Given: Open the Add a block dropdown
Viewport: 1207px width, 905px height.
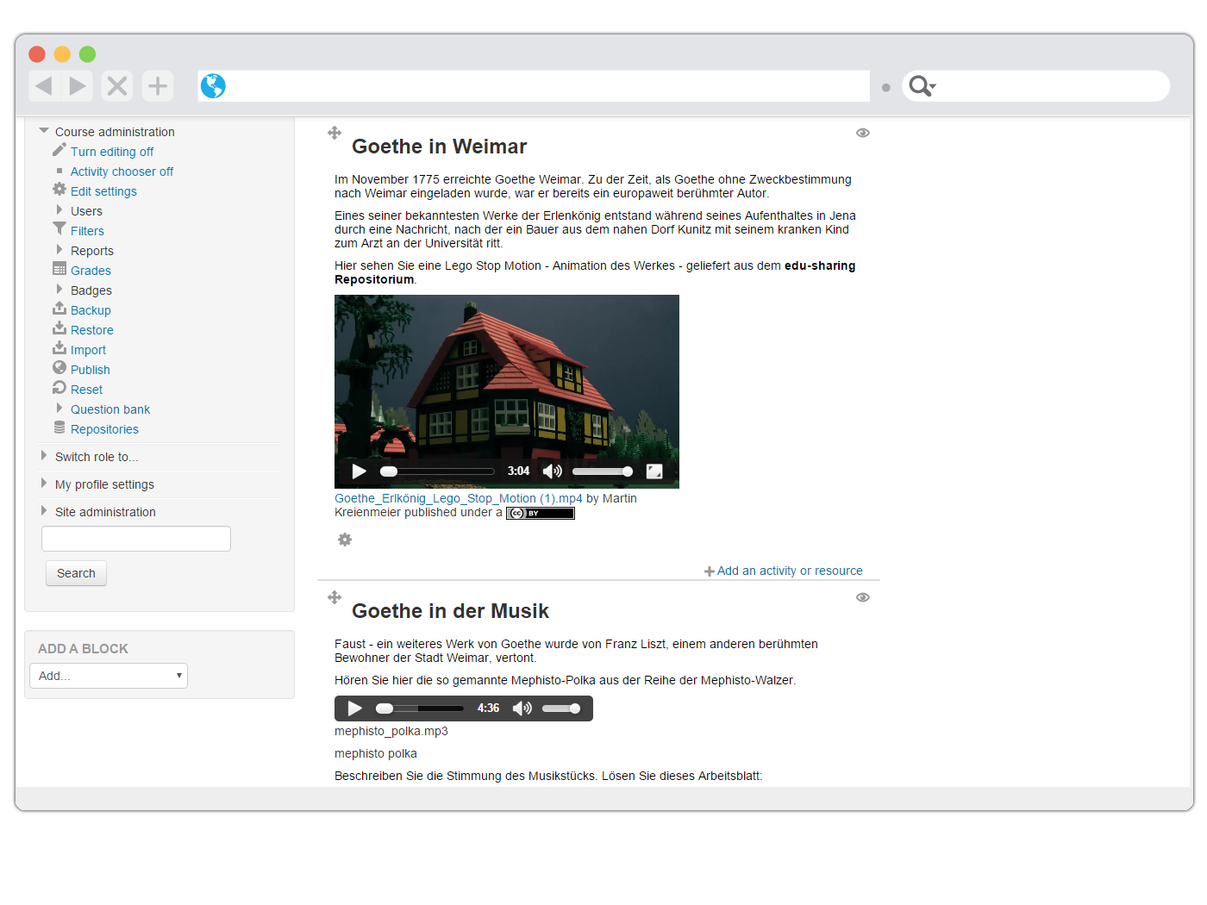Looking at the screenshot, I should pos(109,676).
